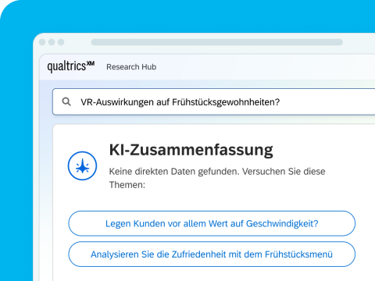Click the qualtrics XM logo
This screenshot has height=281, width=375.
71,66
